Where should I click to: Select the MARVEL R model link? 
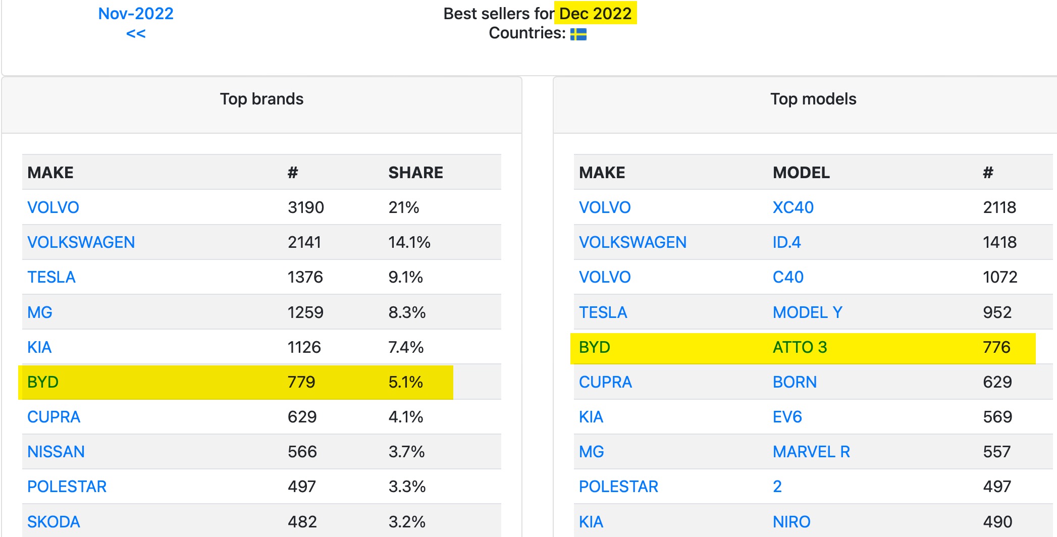coord(811,452)
